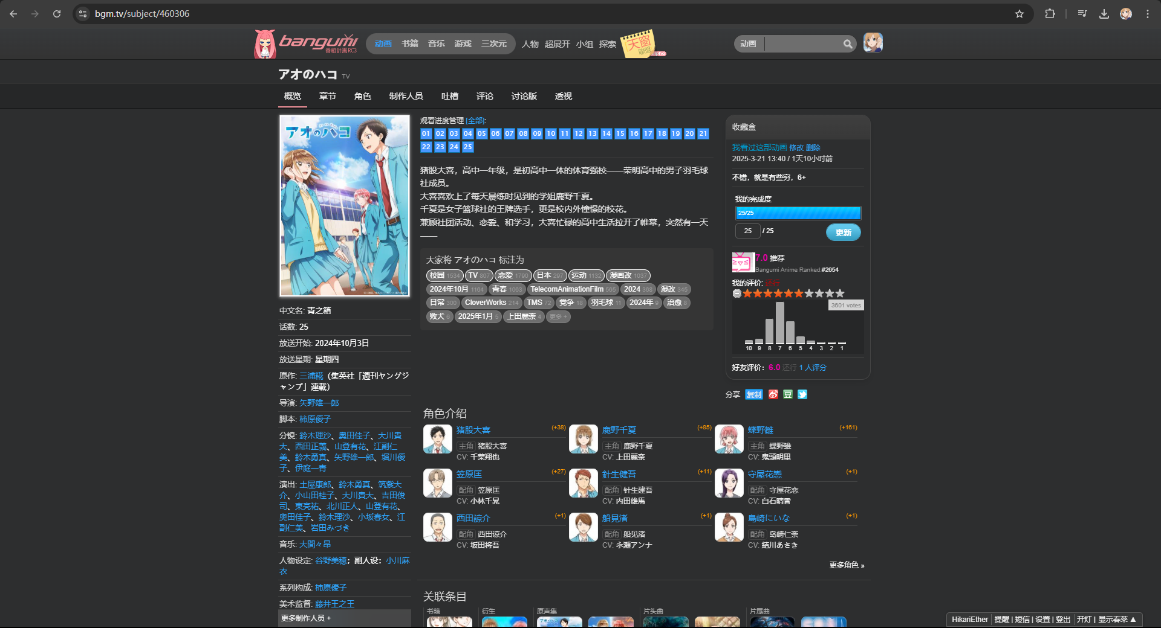Click the search magnifier icon
This screenshot has height=628, width=1161.
(848, 43)
